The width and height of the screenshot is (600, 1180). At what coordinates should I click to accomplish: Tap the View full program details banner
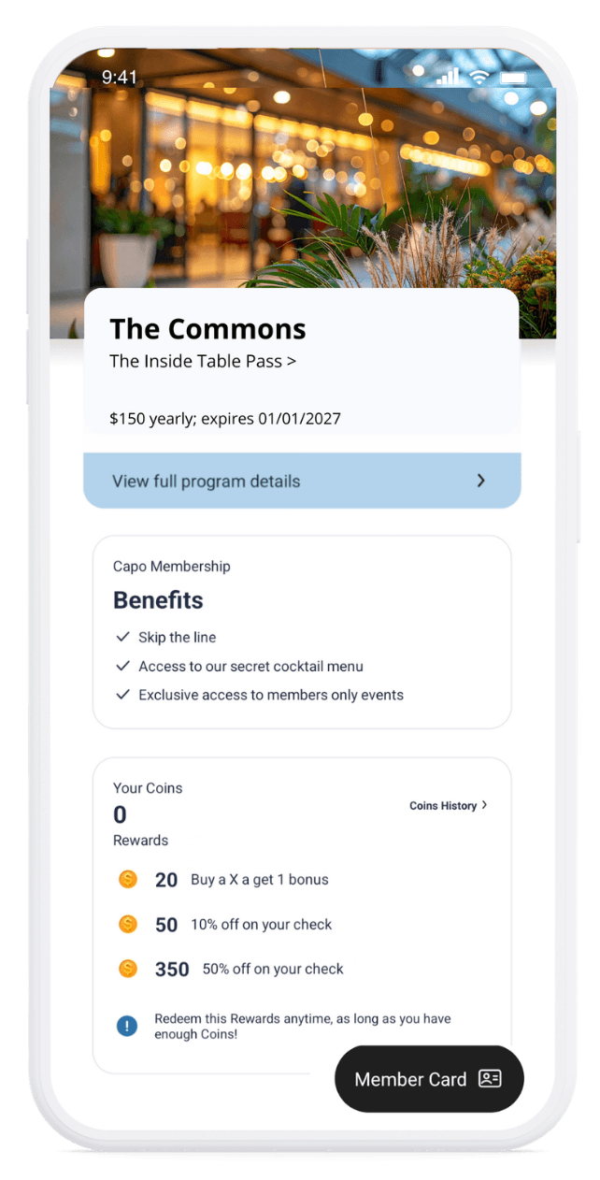280,481
